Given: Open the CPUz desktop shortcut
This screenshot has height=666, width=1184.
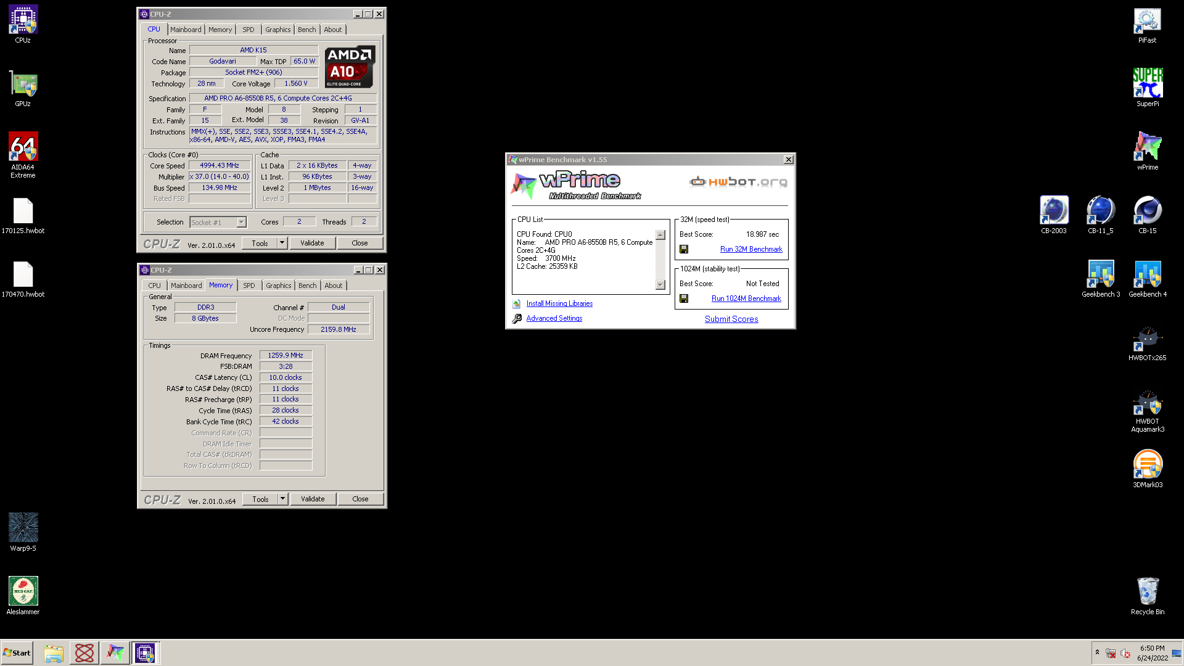Looking at the screenshot, I should click(x=23, y=23).
